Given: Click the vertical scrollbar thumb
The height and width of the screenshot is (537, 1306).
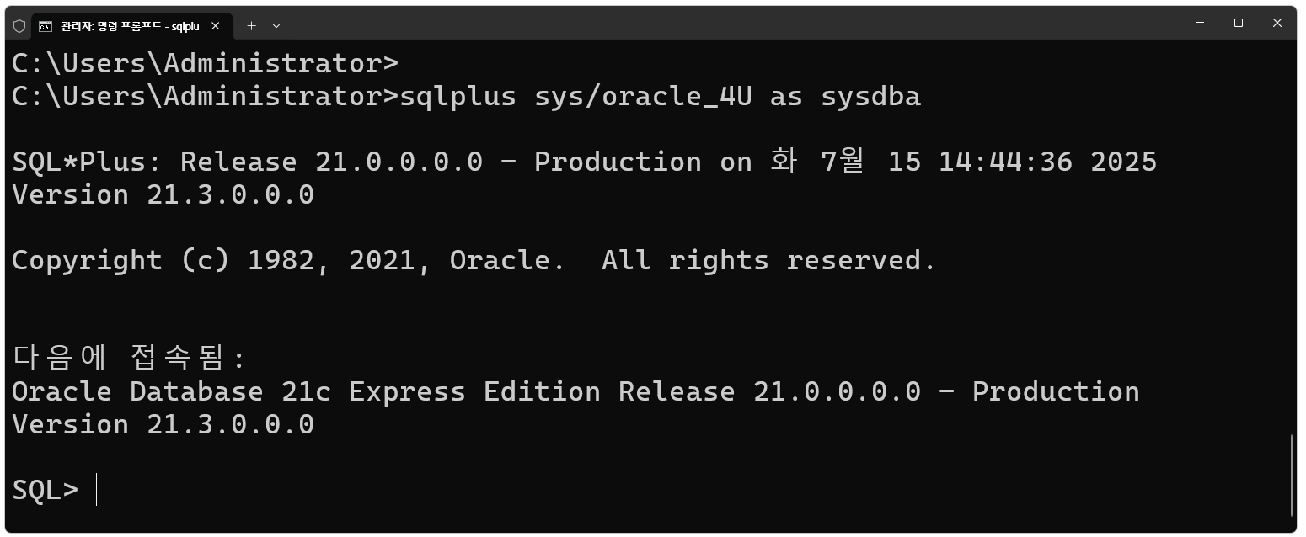Looking at the screenshot, I should coord(1293,476).
